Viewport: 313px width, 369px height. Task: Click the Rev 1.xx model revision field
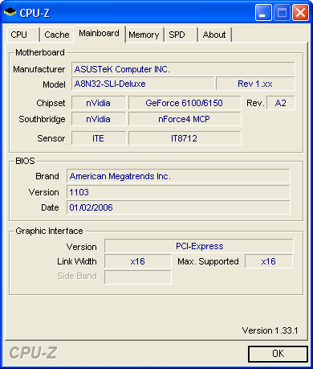tap(255, 84)
